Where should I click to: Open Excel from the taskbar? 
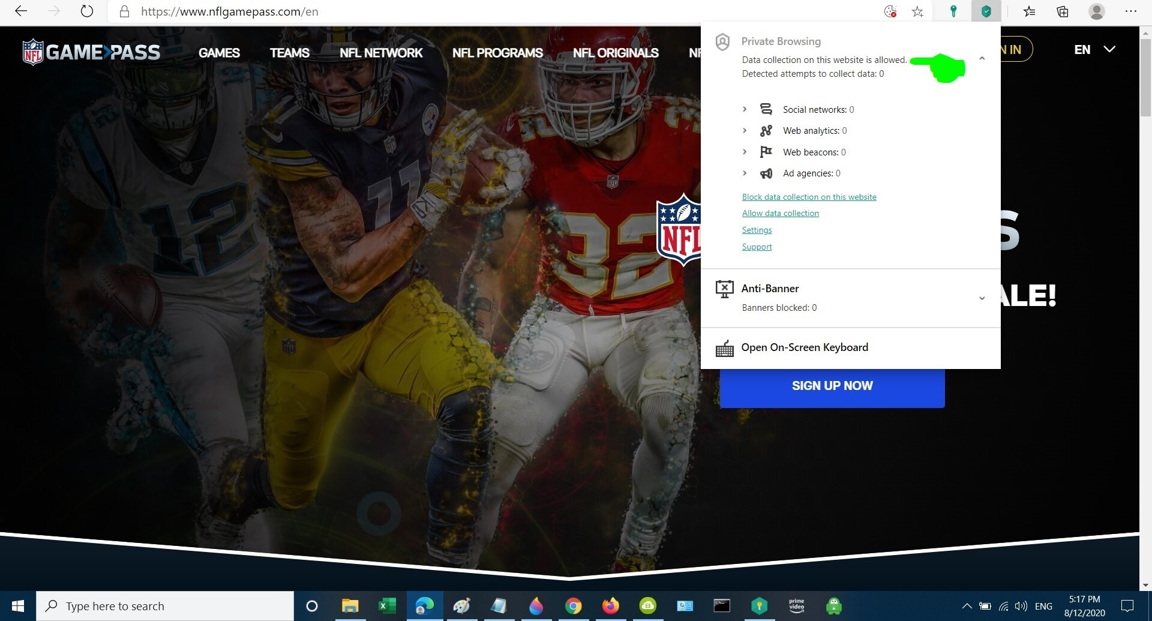click(386, 606)
